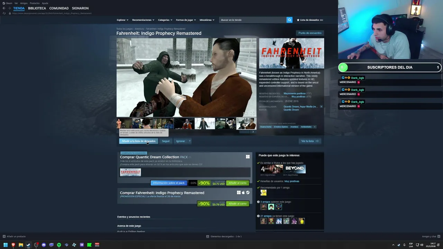The image size is (443, 249).
Task: Open the SIONARON profile tab
Action: [x=80, y=8]
